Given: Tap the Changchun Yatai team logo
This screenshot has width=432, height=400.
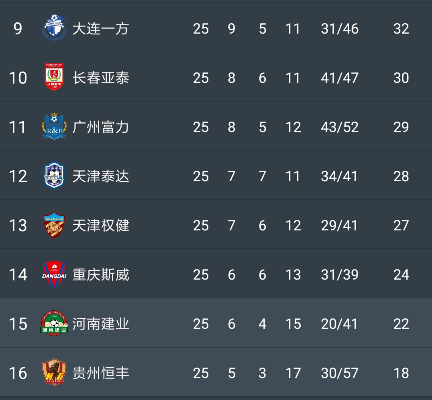Looking at the screenshot, I should click(54, 77).
